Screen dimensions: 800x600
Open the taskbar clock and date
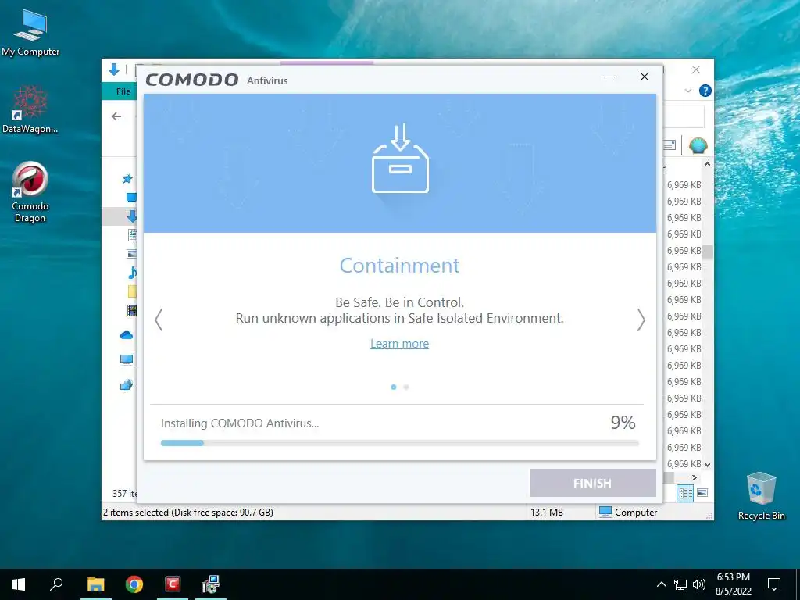coord(733,584)
